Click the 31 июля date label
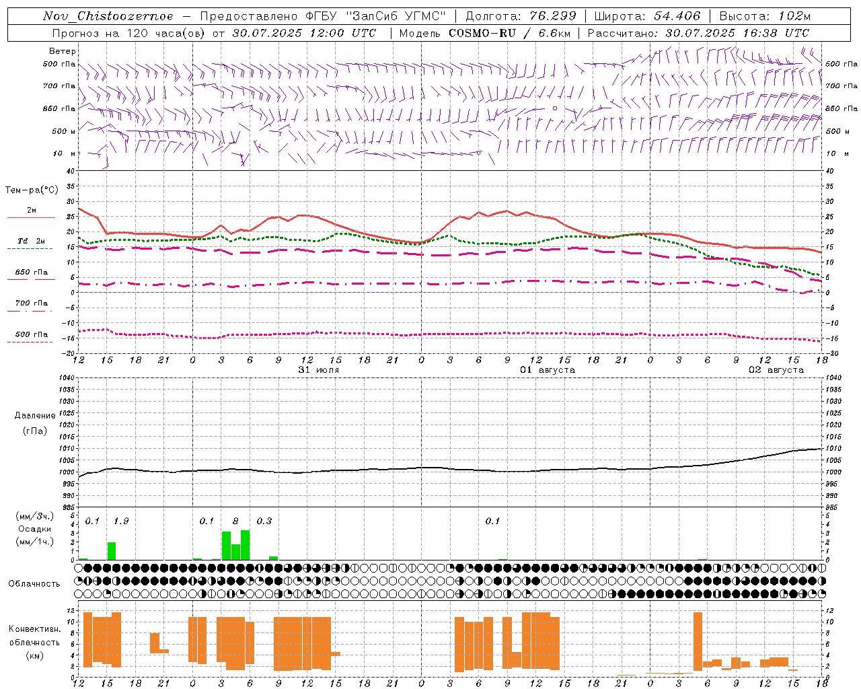Screen dimensions: 861x689 pyautogui.click(x=318, y=370)
